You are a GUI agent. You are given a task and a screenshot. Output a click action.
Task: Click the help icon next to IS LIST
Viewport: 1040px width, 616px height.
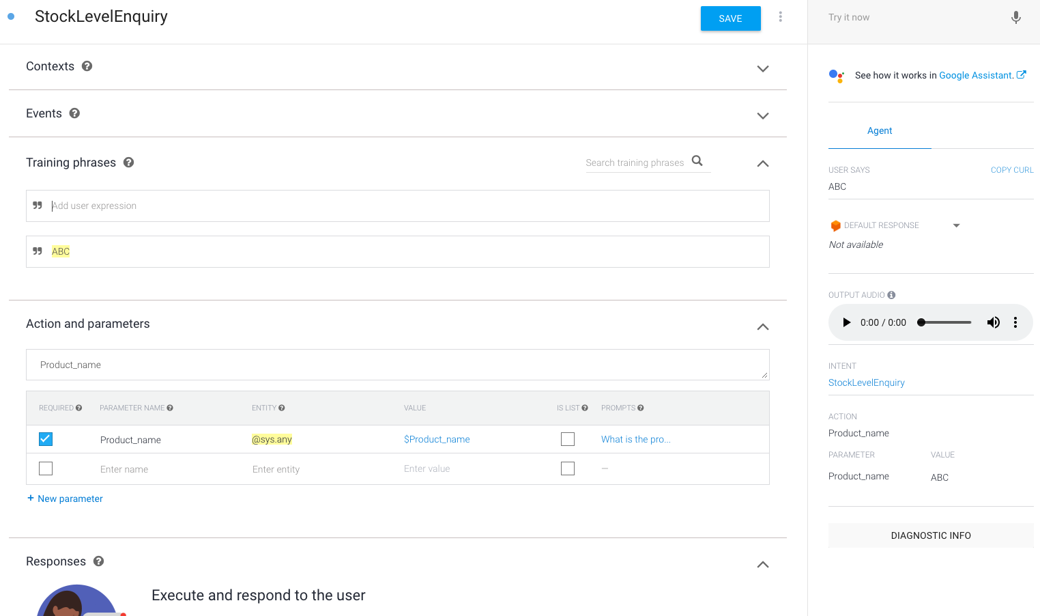584,408
